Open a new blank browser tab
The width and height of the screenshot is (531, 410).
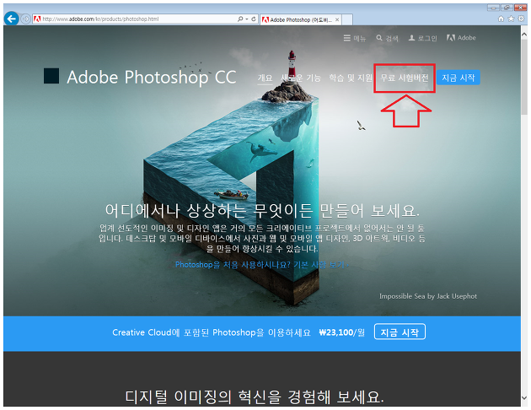point(347,19)
